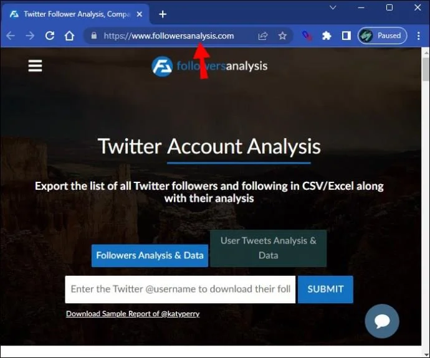Switch to User Tweets Analysis & Data

[268, 248]
